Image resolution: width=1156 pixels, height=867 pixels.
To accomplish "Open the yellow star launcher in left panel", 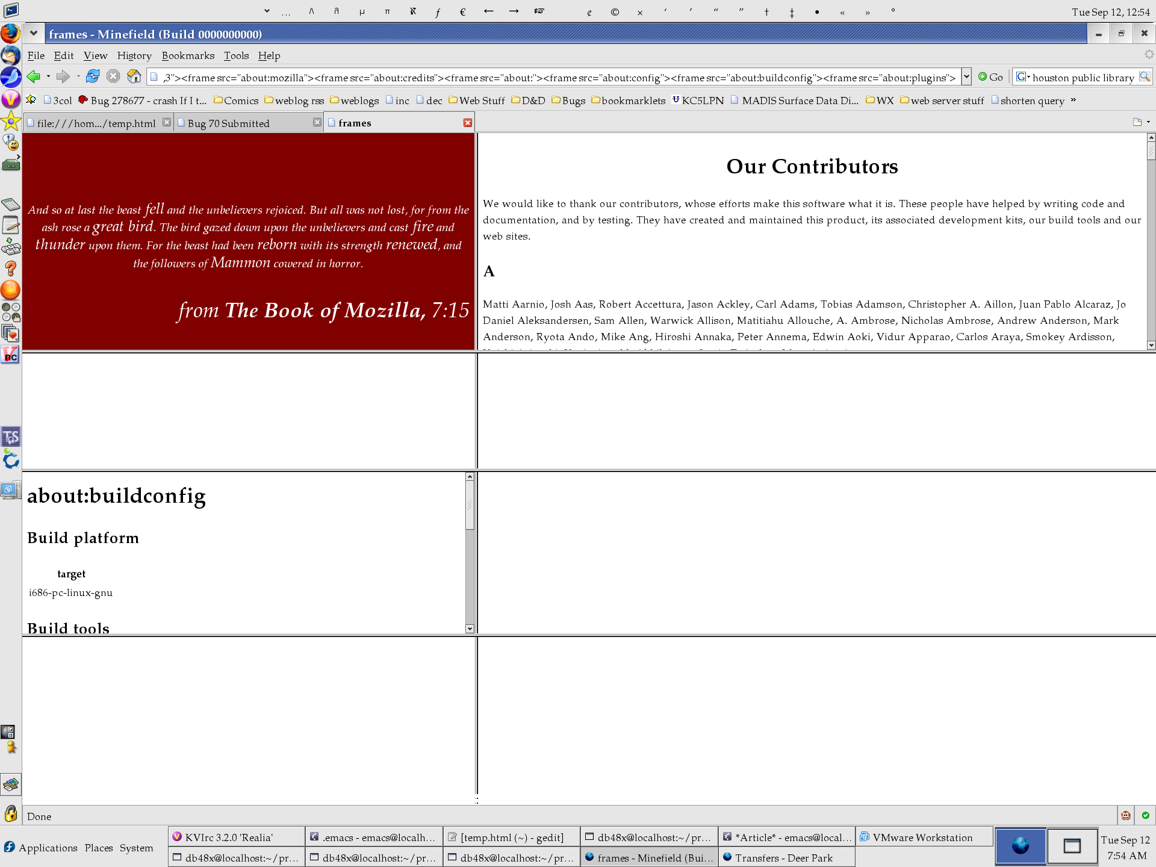I will point(10,121).
